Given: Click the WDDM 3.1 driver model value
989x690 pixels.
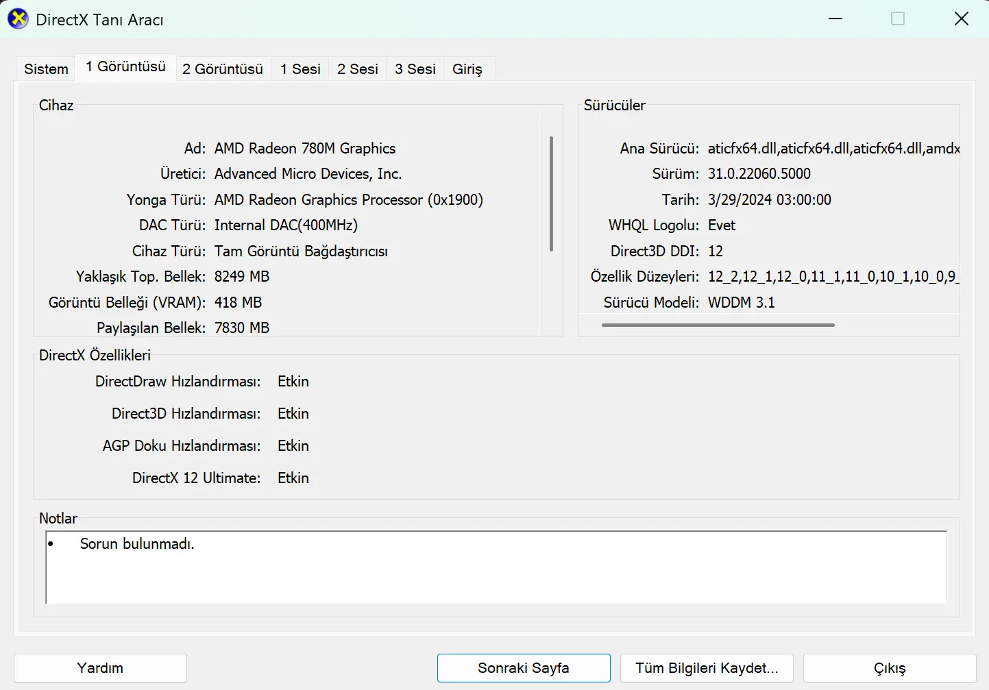Looking at the screenshot, I should coord(742,302).
